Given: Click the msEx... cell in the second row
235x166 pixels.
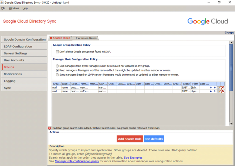Looking at the screenshot, I should (84, 91).
